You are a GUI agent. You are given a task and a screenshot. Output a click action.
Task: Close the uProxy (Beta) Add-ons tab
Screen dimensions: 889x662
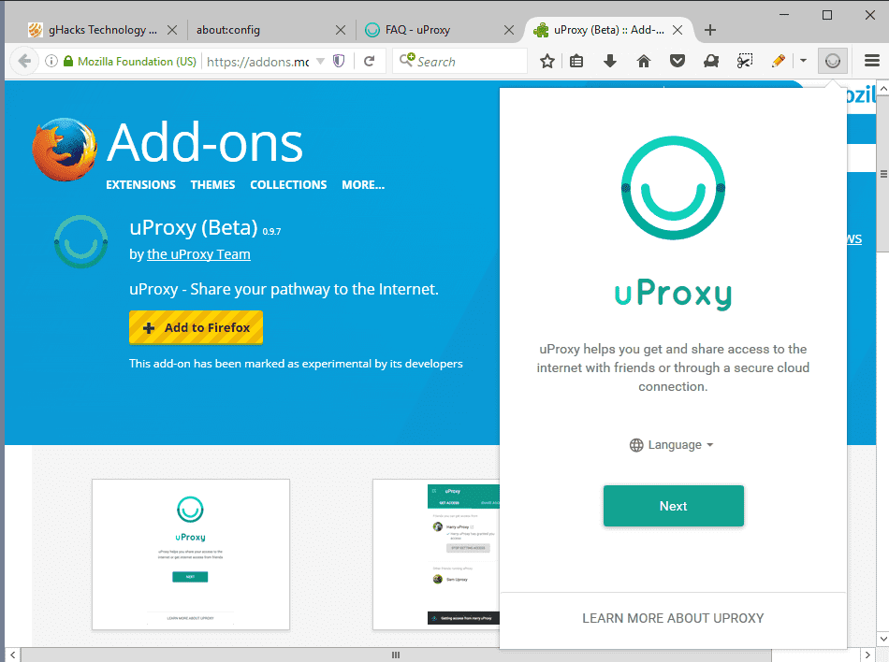point(677,30)
